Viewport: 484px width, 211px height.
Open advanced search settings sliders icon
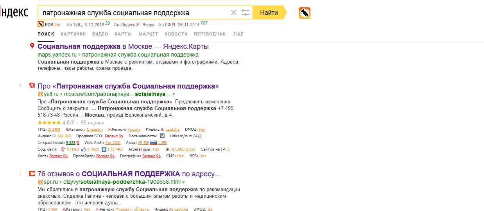tap(246, 12)
